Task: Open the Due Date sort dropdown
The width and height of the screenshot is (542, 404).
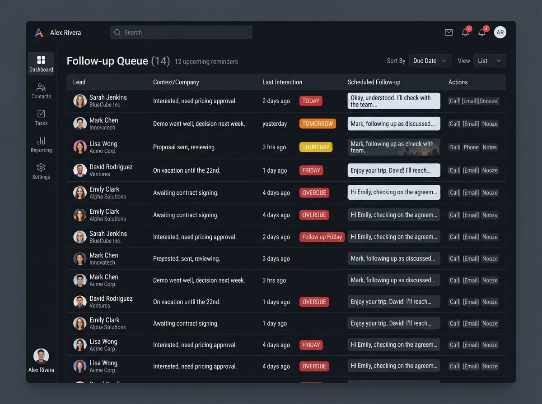Action: [430, 61]
